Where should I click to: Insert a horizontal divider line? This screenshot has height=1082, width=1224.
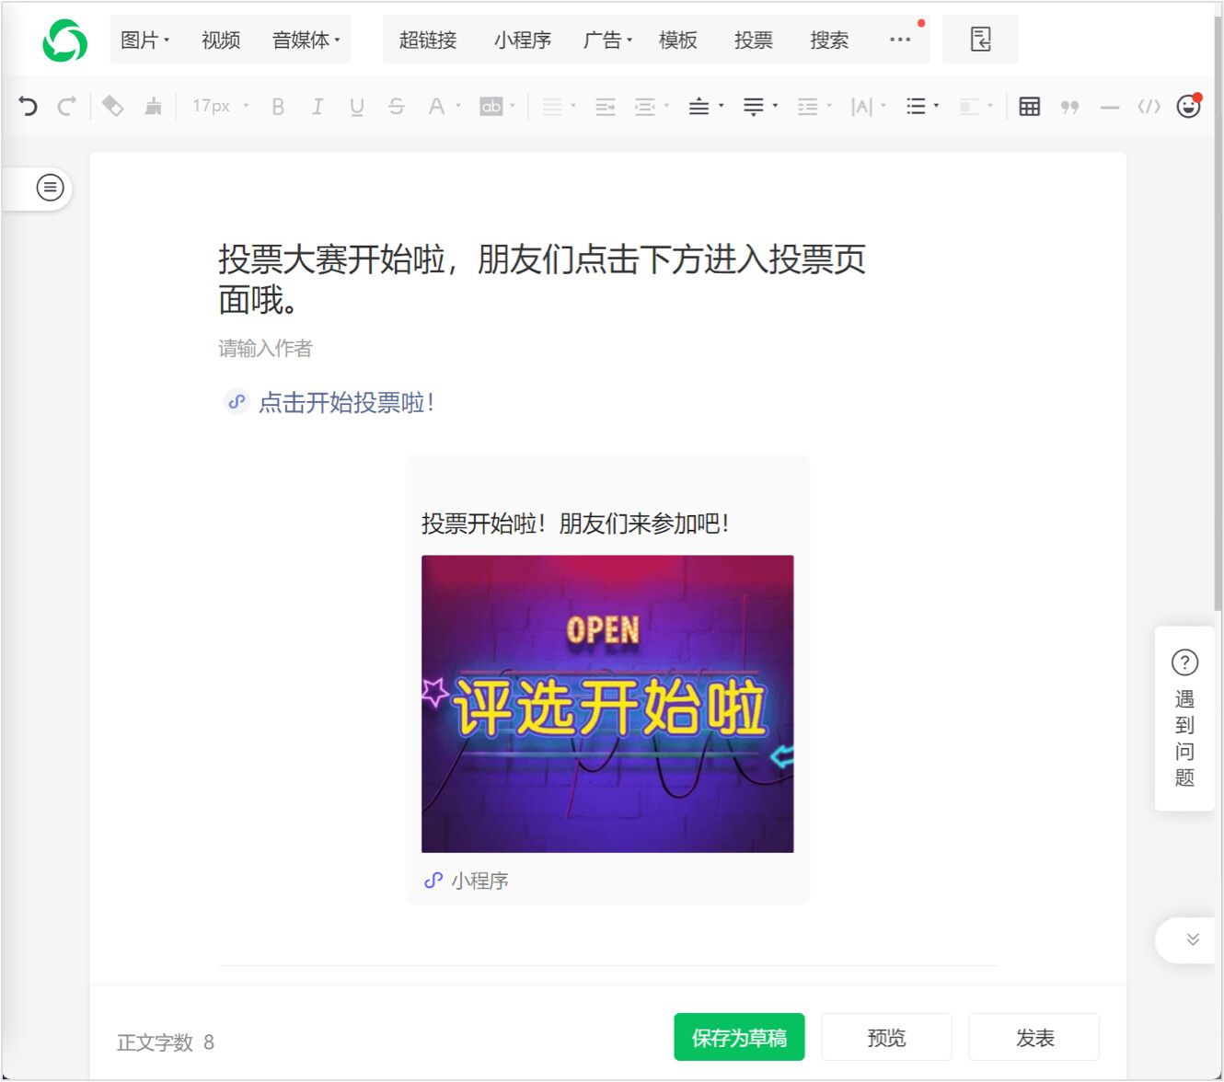tap(1110, 108)
